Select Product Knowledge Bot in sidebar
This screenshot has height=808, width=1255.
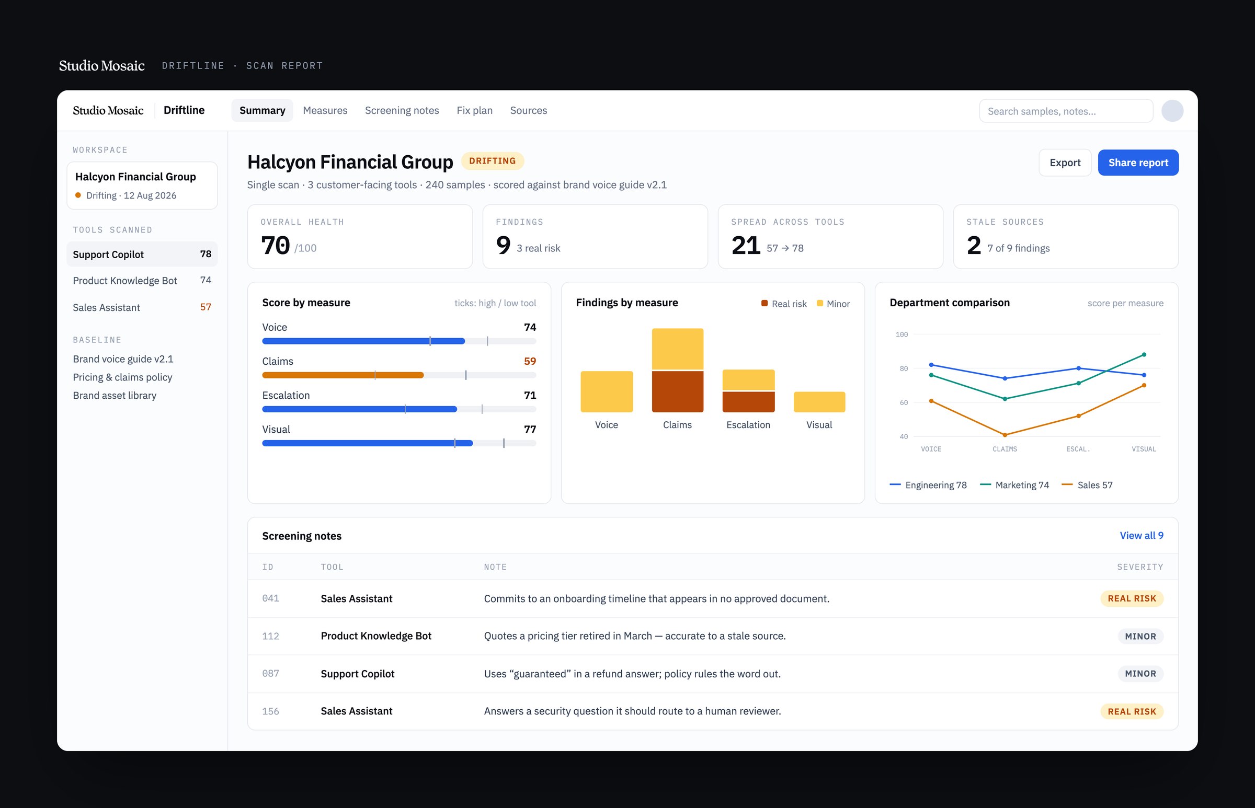point(142,280)
